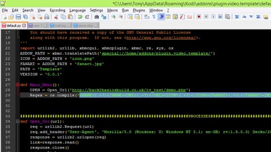
Task: Click 'FANART' variable on line 23
Action: pyautogui.click(x=28, y=64)
